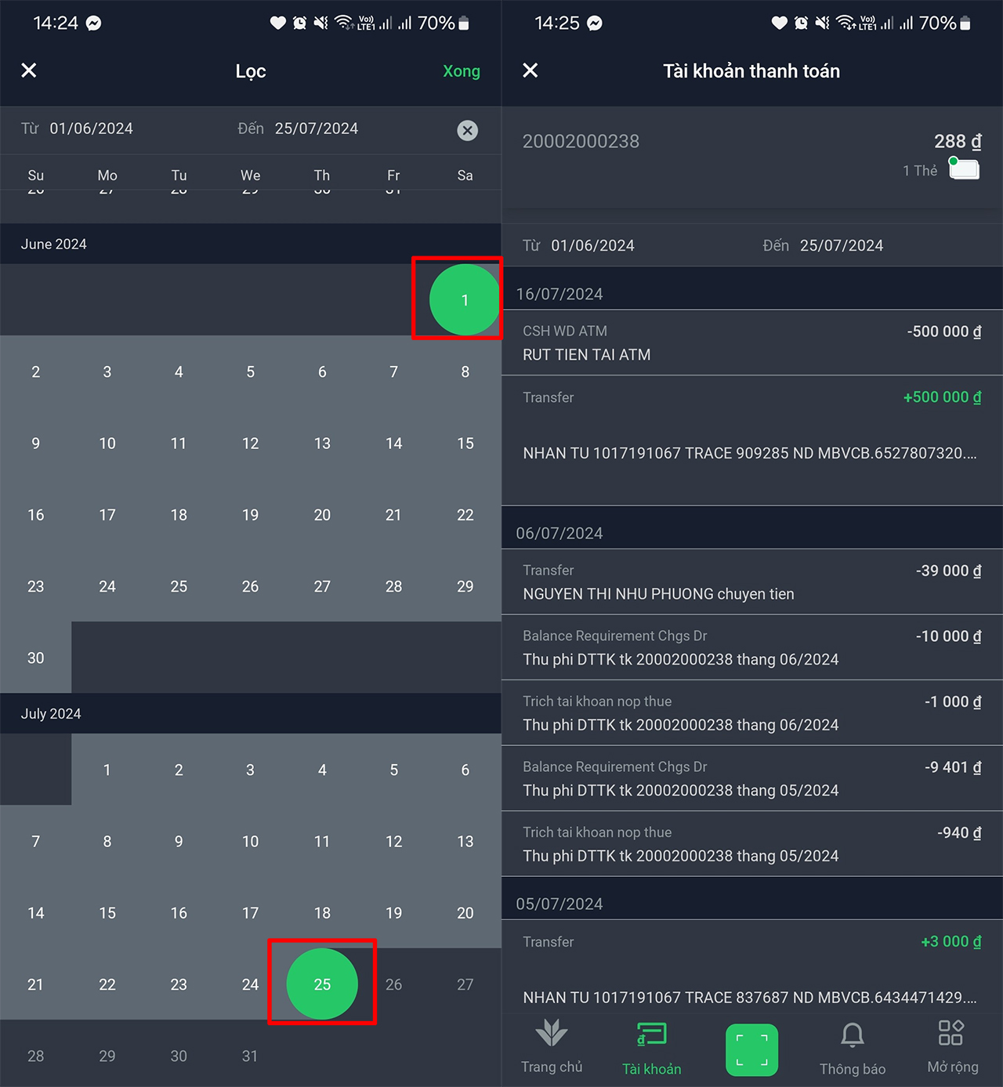
Task: Open the Mở rộng menu
Action: tap(951, 1047)
